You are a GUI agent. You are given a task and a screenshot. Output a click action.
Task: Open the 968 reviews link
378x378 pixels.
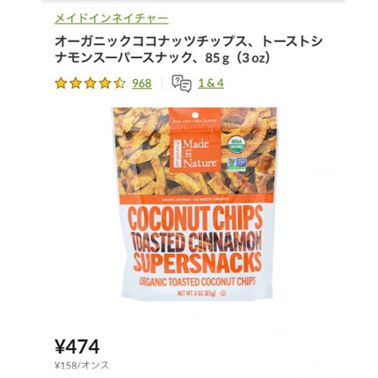(x=142, y=84)
